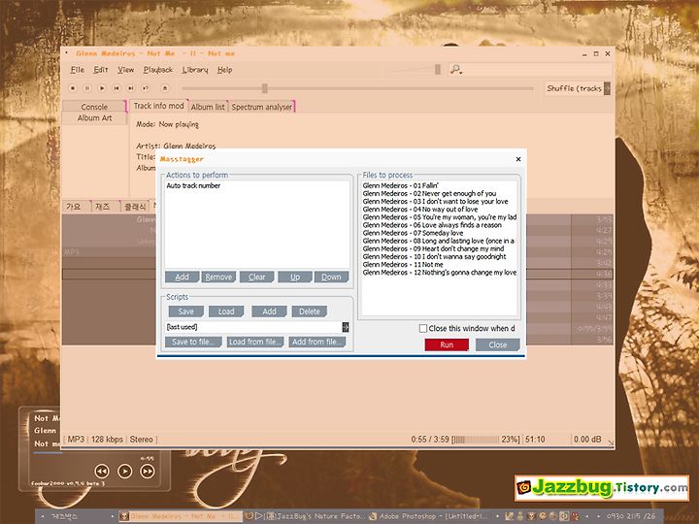Click Load in Scripts section
This screenshot has height=524, width=699.
226,311
